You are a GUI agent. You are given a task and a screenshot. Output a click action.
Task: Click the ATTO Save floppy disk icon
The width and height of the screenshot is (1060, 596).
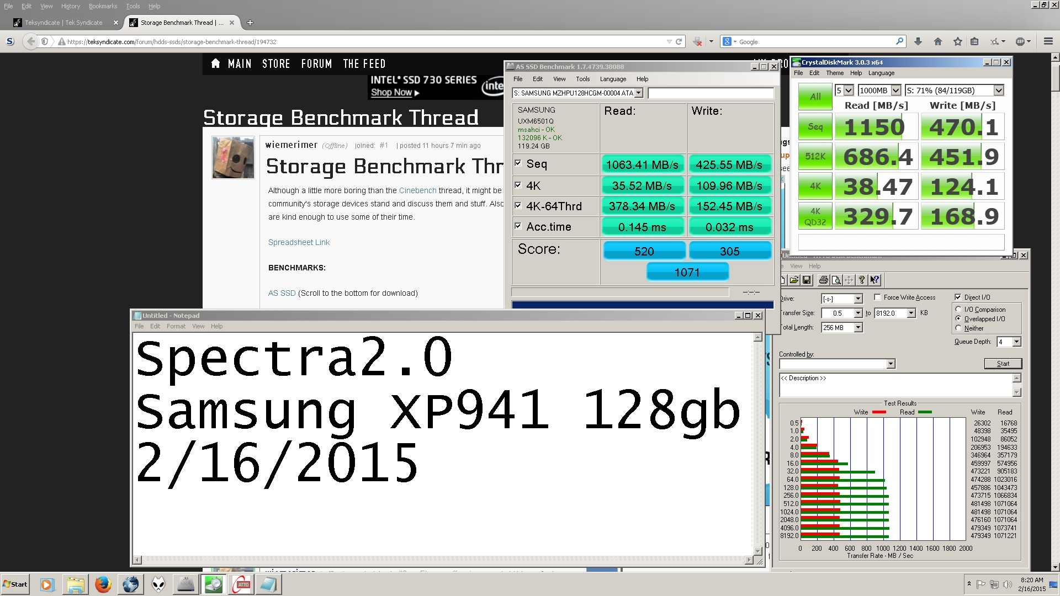coord(807,280)
